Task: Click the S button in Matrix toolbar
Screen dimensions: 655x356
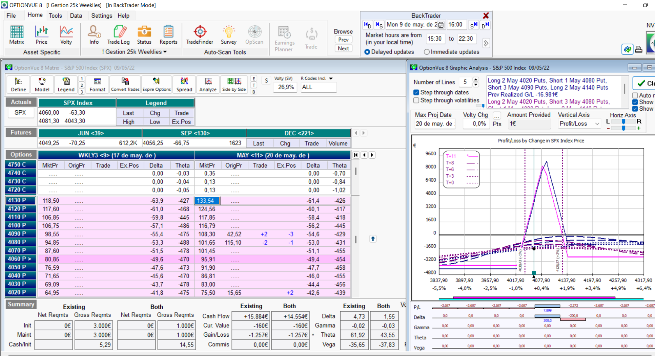Action: click(266, 81)
